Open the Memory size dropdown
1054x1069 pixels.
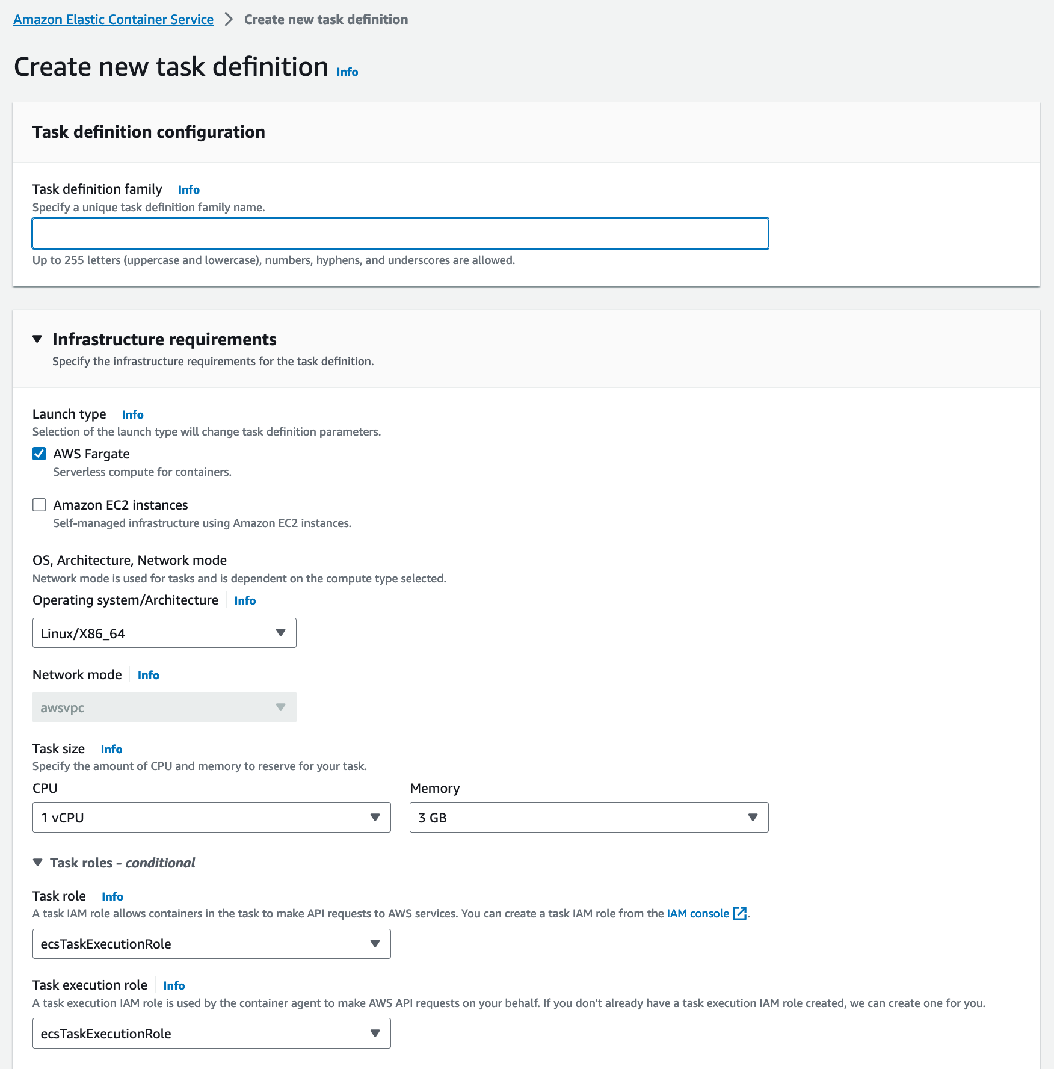point(588,817)
